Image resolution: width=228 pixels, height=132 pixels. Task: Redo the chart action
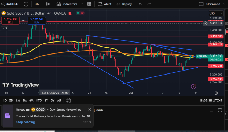(149, 4)
